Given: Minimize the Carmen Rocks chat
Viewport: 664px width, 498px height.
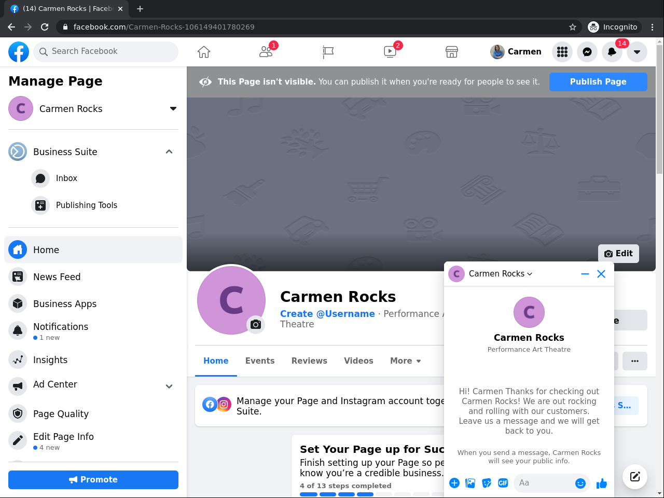Looking at the screenshot, I should pyautogui.click(x=585, y=274).
